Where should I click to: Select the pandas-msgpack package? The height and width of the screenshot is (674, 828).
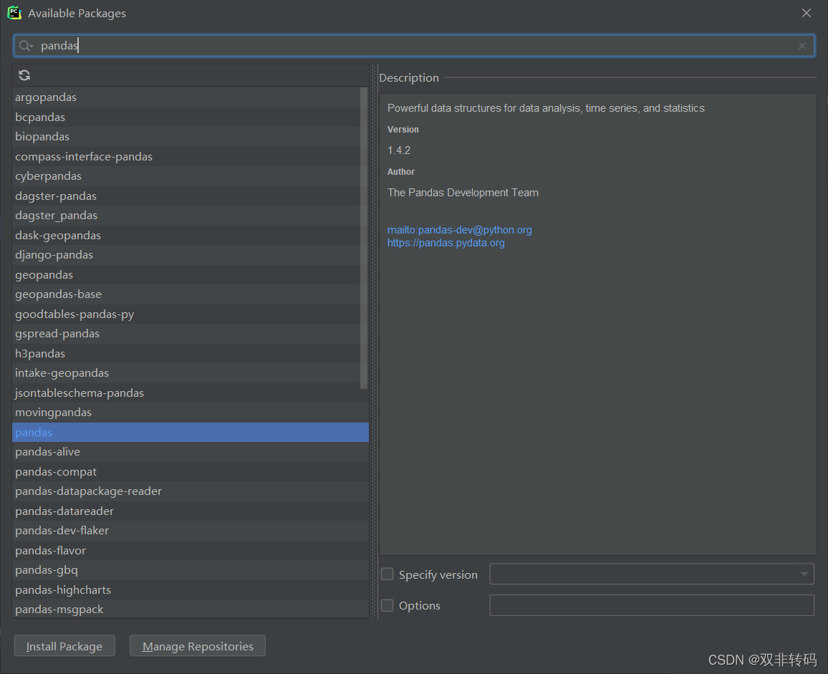(x=190, y=609)
